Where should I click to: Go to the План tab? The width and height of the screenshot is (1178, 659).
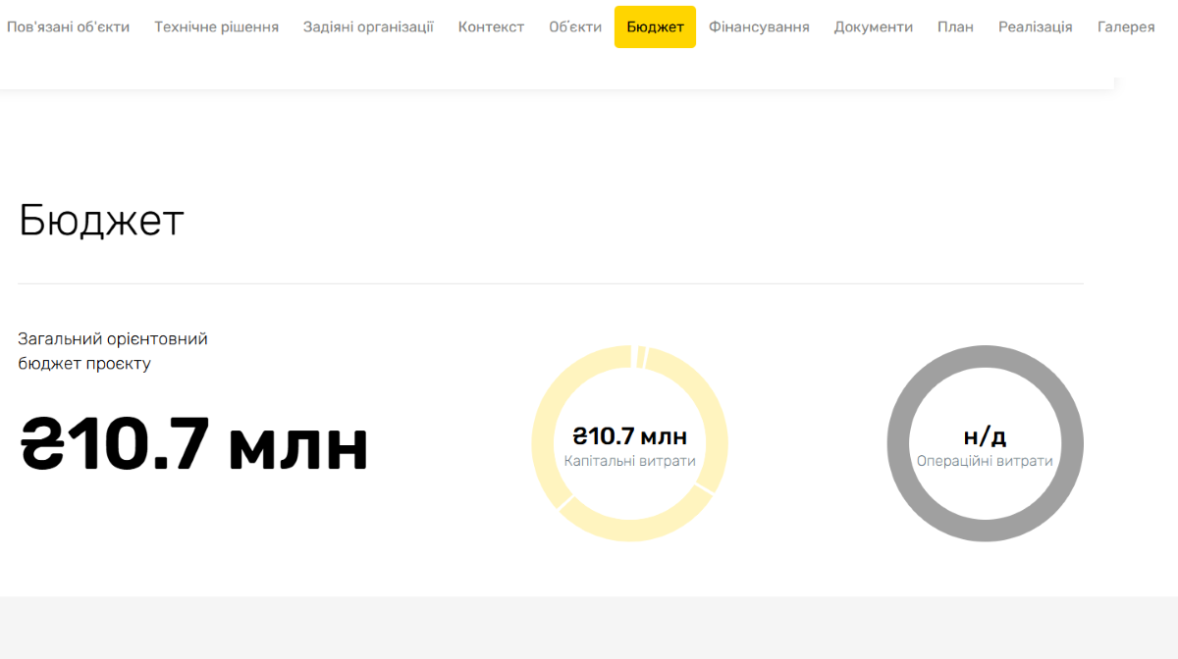pos(955,26)
